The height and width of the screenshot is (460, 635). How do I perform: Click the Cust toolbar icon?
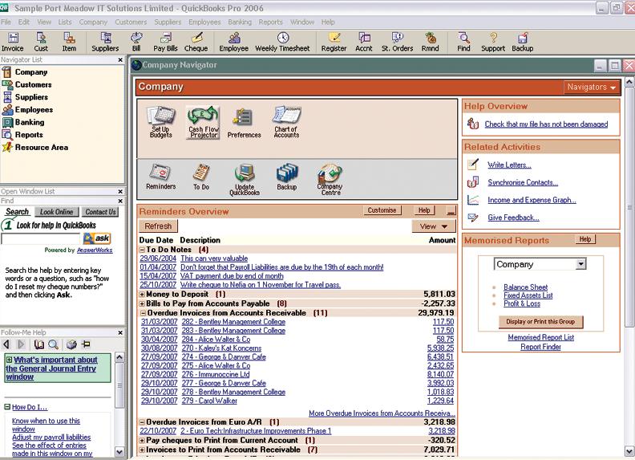(41, 43)
